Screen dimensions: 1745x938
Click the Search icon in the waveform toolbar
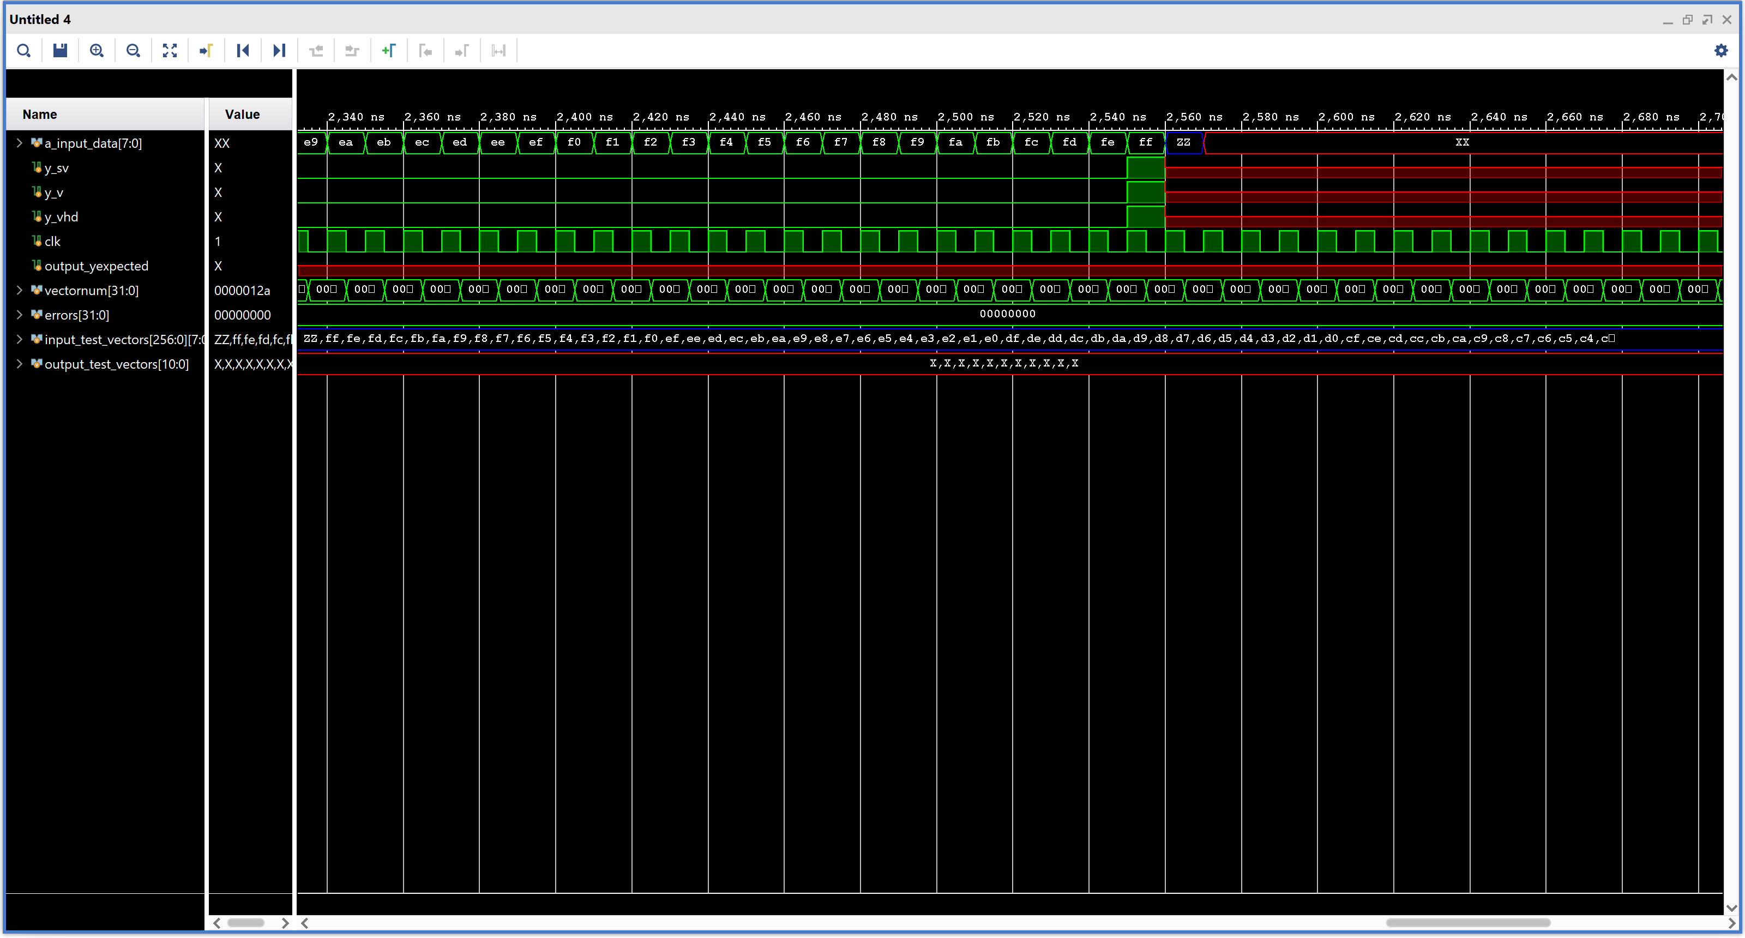pyautogui.click(x=23, y=51)
